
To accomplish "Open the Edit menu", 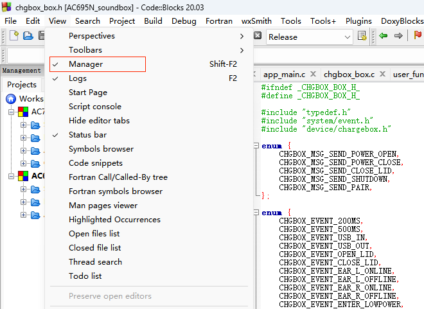I will pyautogui.click(x=33, y=21).
